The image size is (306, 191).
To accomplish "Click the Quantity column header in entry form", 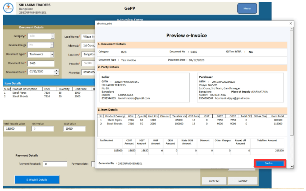I will coord(65,89).
